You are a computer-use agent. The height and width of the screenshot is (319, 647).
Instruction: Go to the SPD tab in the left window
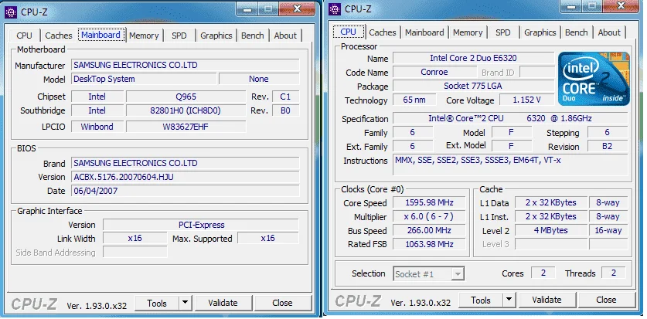click(179, 36)
